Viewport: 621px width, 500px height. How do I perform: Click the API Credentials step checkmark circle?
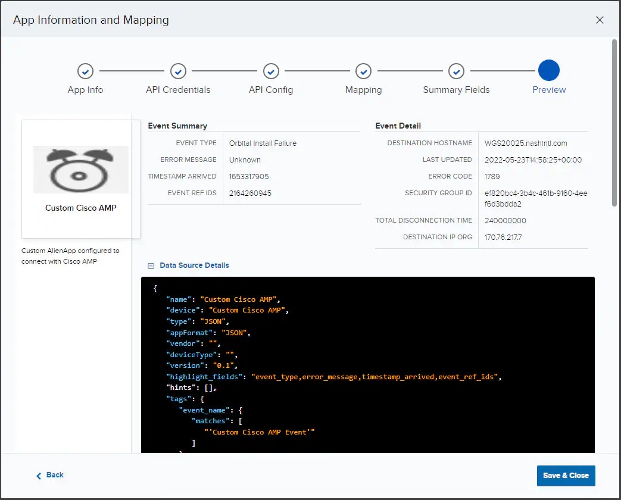[x=178, y=71]
